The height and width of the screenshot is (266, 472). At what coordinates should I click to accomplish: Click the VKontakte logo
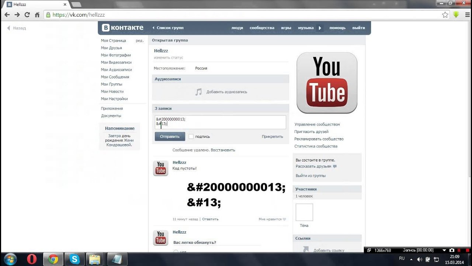(x=123, y=28)
